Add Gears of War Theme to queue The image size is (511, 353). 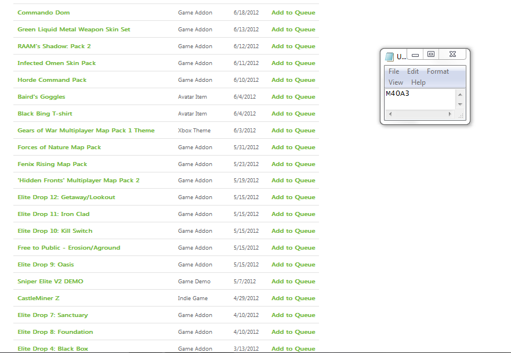(293, 131)
